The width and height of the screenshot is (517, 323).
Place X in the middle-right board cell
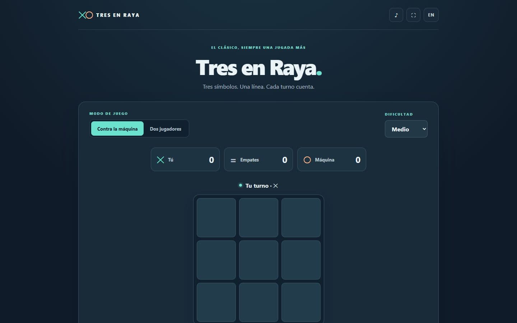click(x=301, y=260)
